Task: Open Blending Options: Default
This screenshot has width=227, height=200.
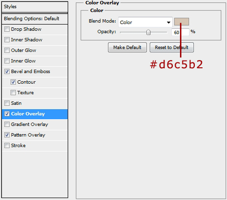Action: click(x=35, y=19)
